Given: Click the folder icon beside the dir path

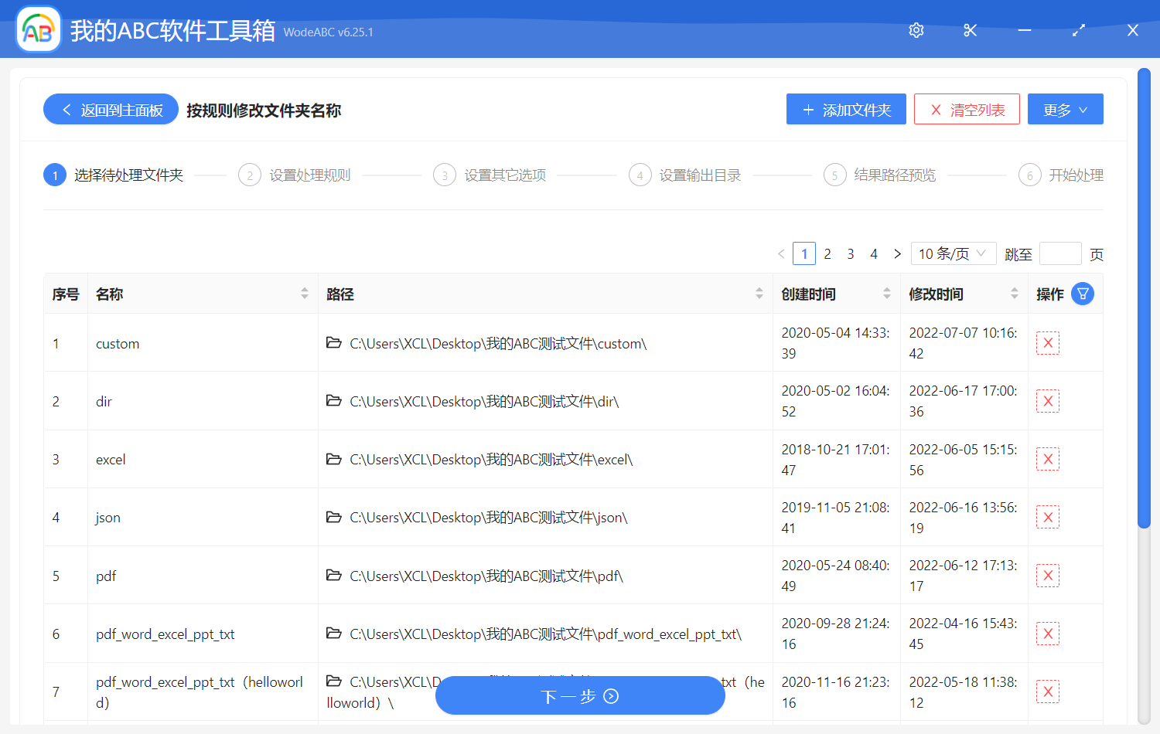Looking at the screenshot, I should coord(333,401).
